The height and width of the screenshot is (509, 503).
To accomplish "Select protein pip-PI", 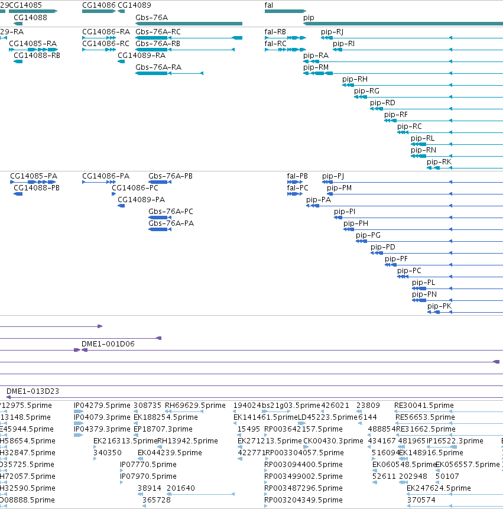I will coord(418,218).
